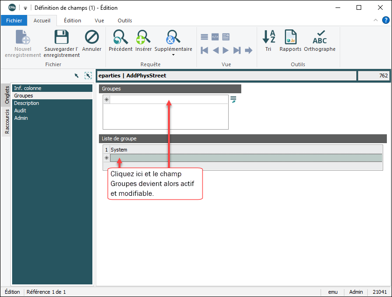Open the Audit tab in sidebar

point(20,111)
